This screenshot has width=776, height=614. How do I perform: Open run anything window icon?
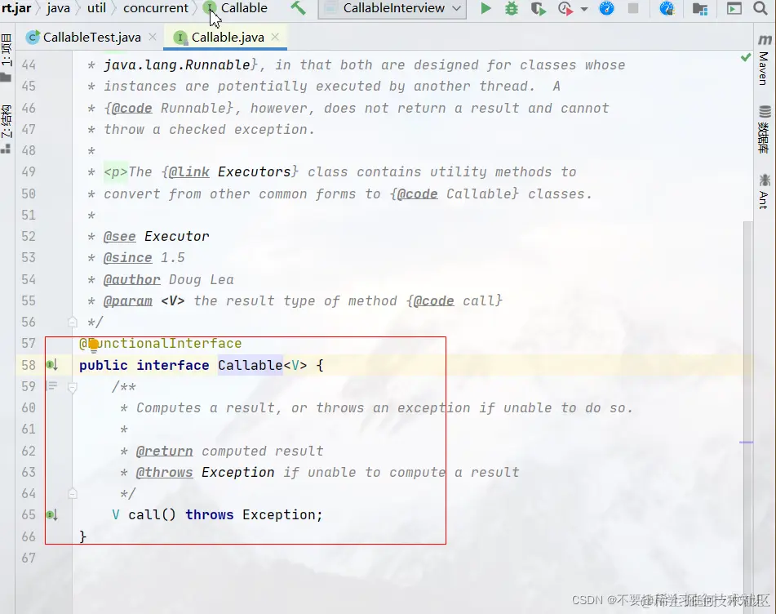point(734,8)
